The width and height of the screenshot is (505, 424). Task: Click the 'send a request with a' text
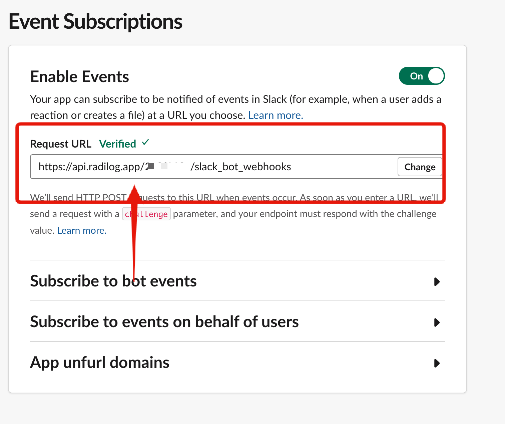pyautogui.click(x=74, y=214)
